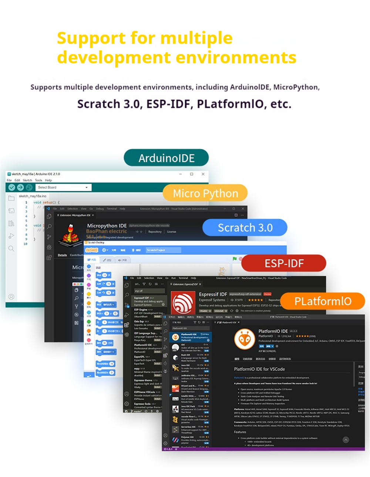Open Manage gear in PlatformIO VS Code activity bar

(x=165, y=443)
